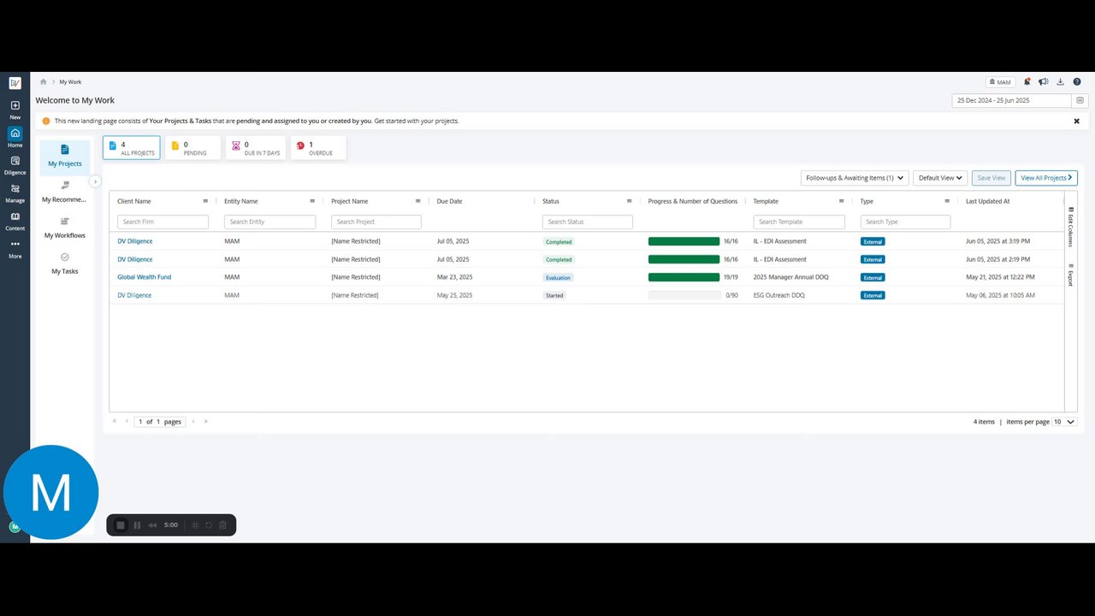
Task: Switch to My Recommendations tab
Action: click(65, 192)
